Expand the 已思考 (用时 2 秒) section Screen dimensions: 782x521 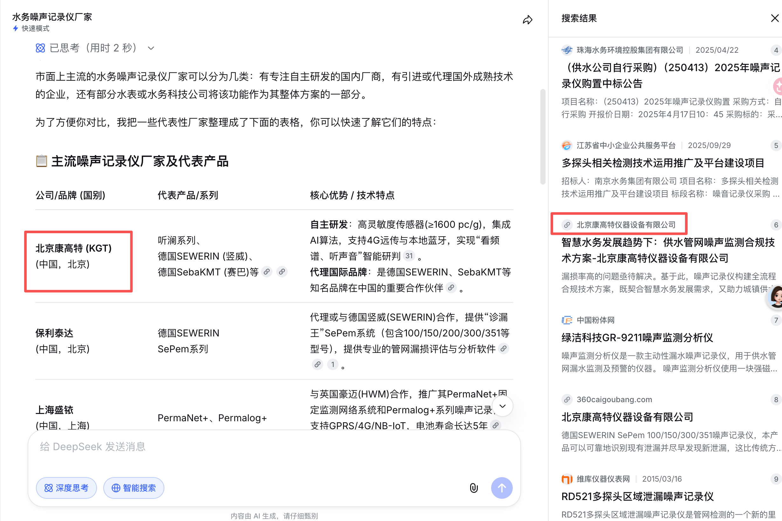click(x=93, y=48)
